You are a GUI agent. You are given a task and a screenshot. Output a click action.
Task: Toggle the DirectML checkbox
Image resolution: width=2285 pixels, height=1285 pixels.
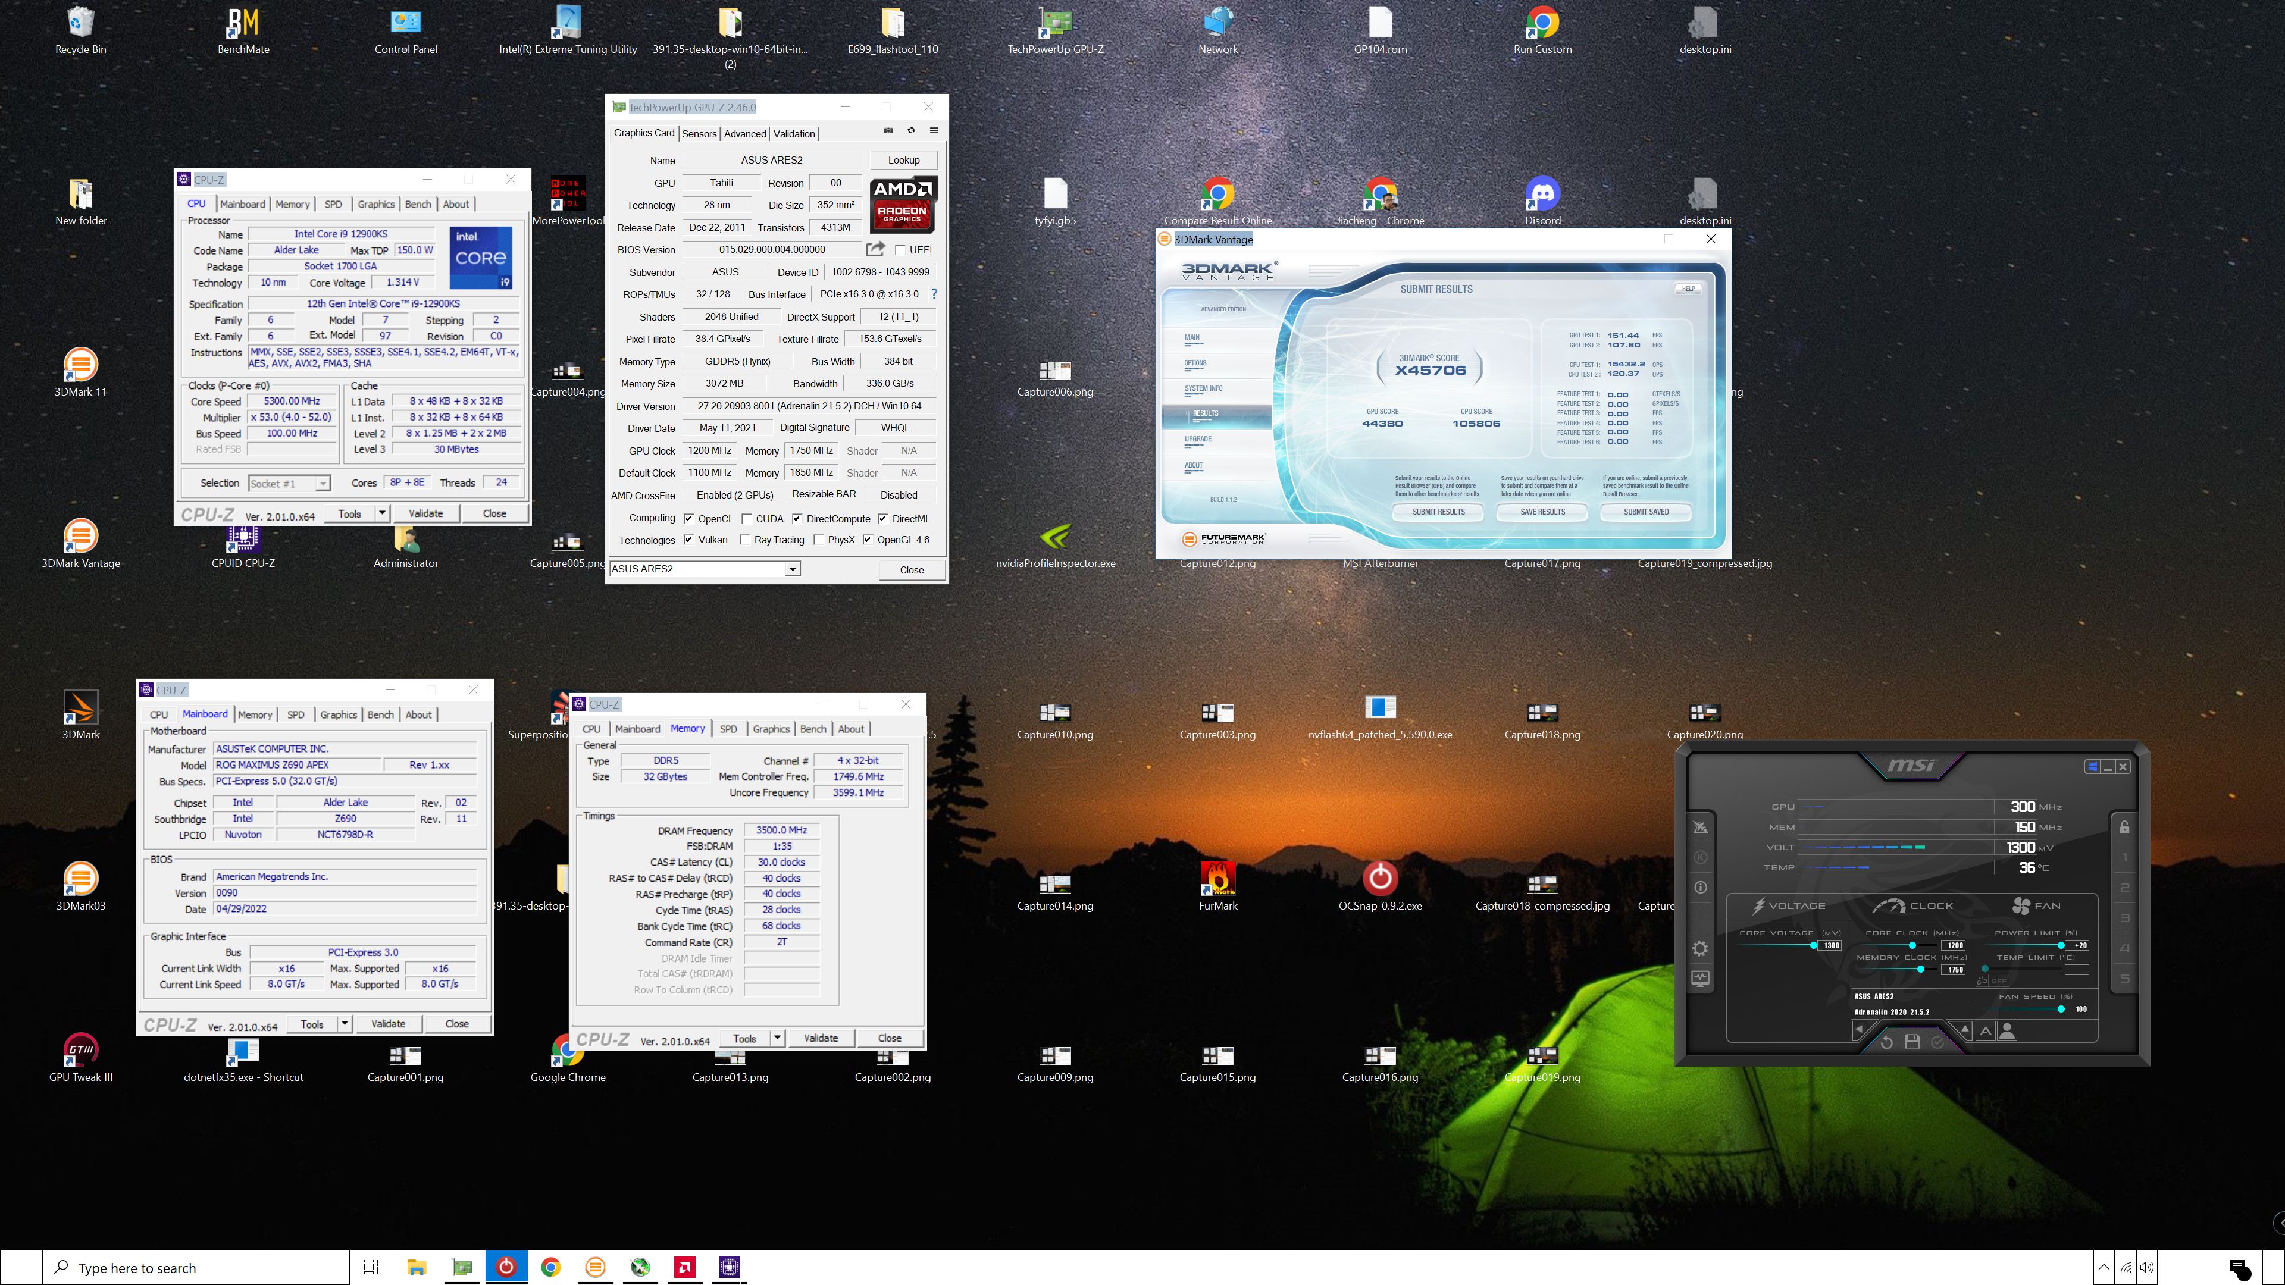coord(882,519)
